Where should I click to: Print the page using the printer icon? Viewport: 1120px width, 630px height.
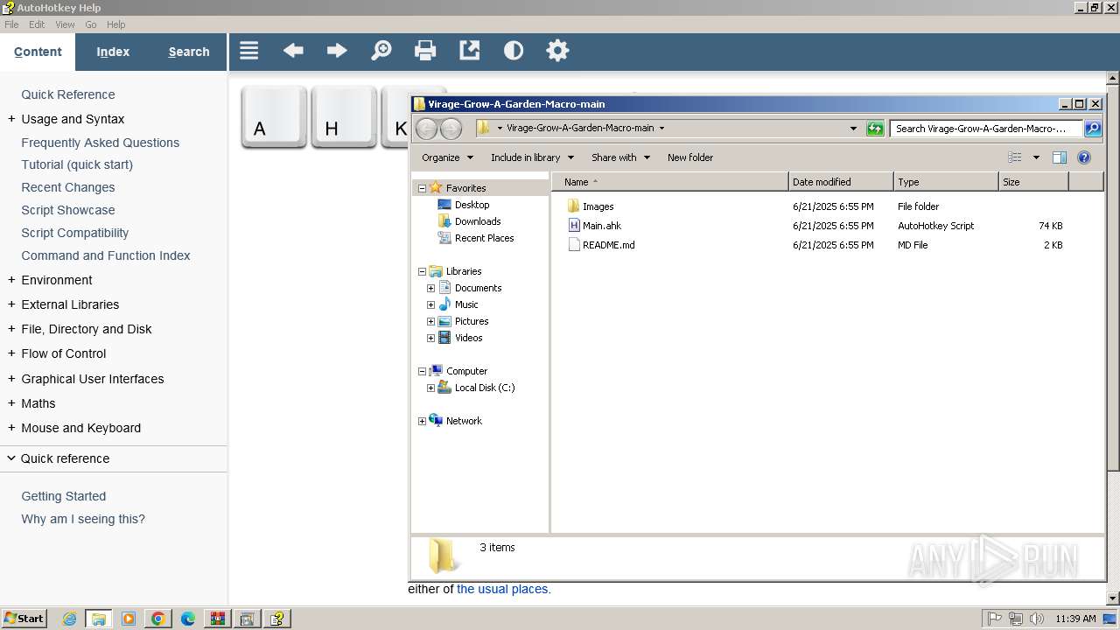pyautogui.click(x=425, y=51)
